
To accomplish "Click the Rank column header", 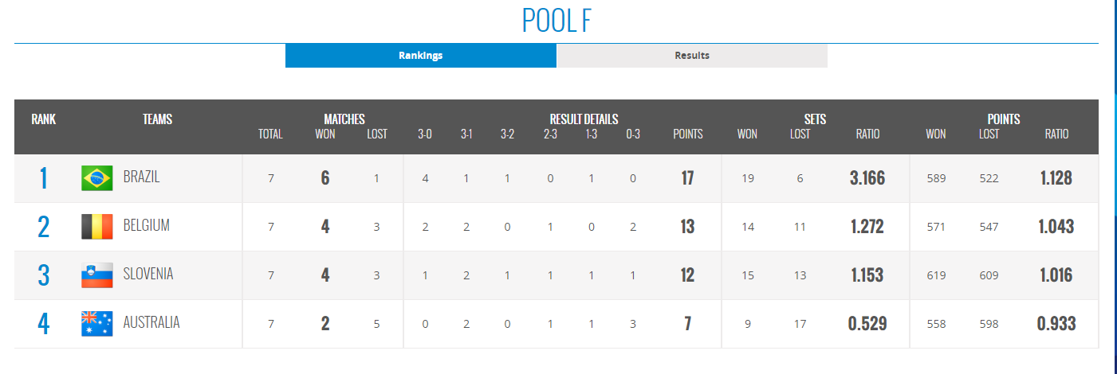I will (44, 119).
